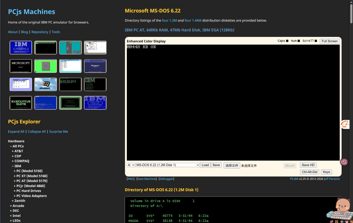Click the 'Directory of MS-DOS 6.22 (1.2M Disk 1)' heading
This screenshot has width=353, height=223.
162,190
